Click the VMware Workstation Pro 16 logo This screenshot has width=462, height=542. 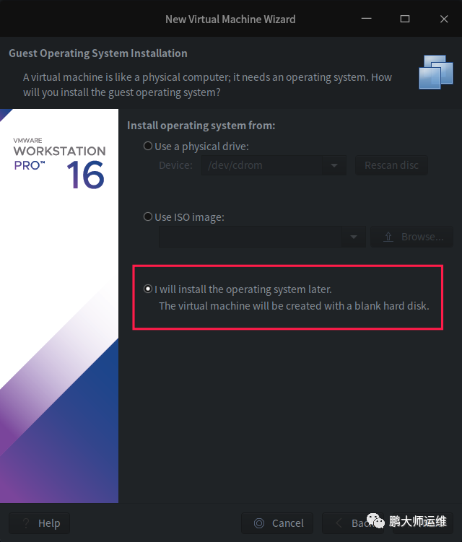coord(59,163)
